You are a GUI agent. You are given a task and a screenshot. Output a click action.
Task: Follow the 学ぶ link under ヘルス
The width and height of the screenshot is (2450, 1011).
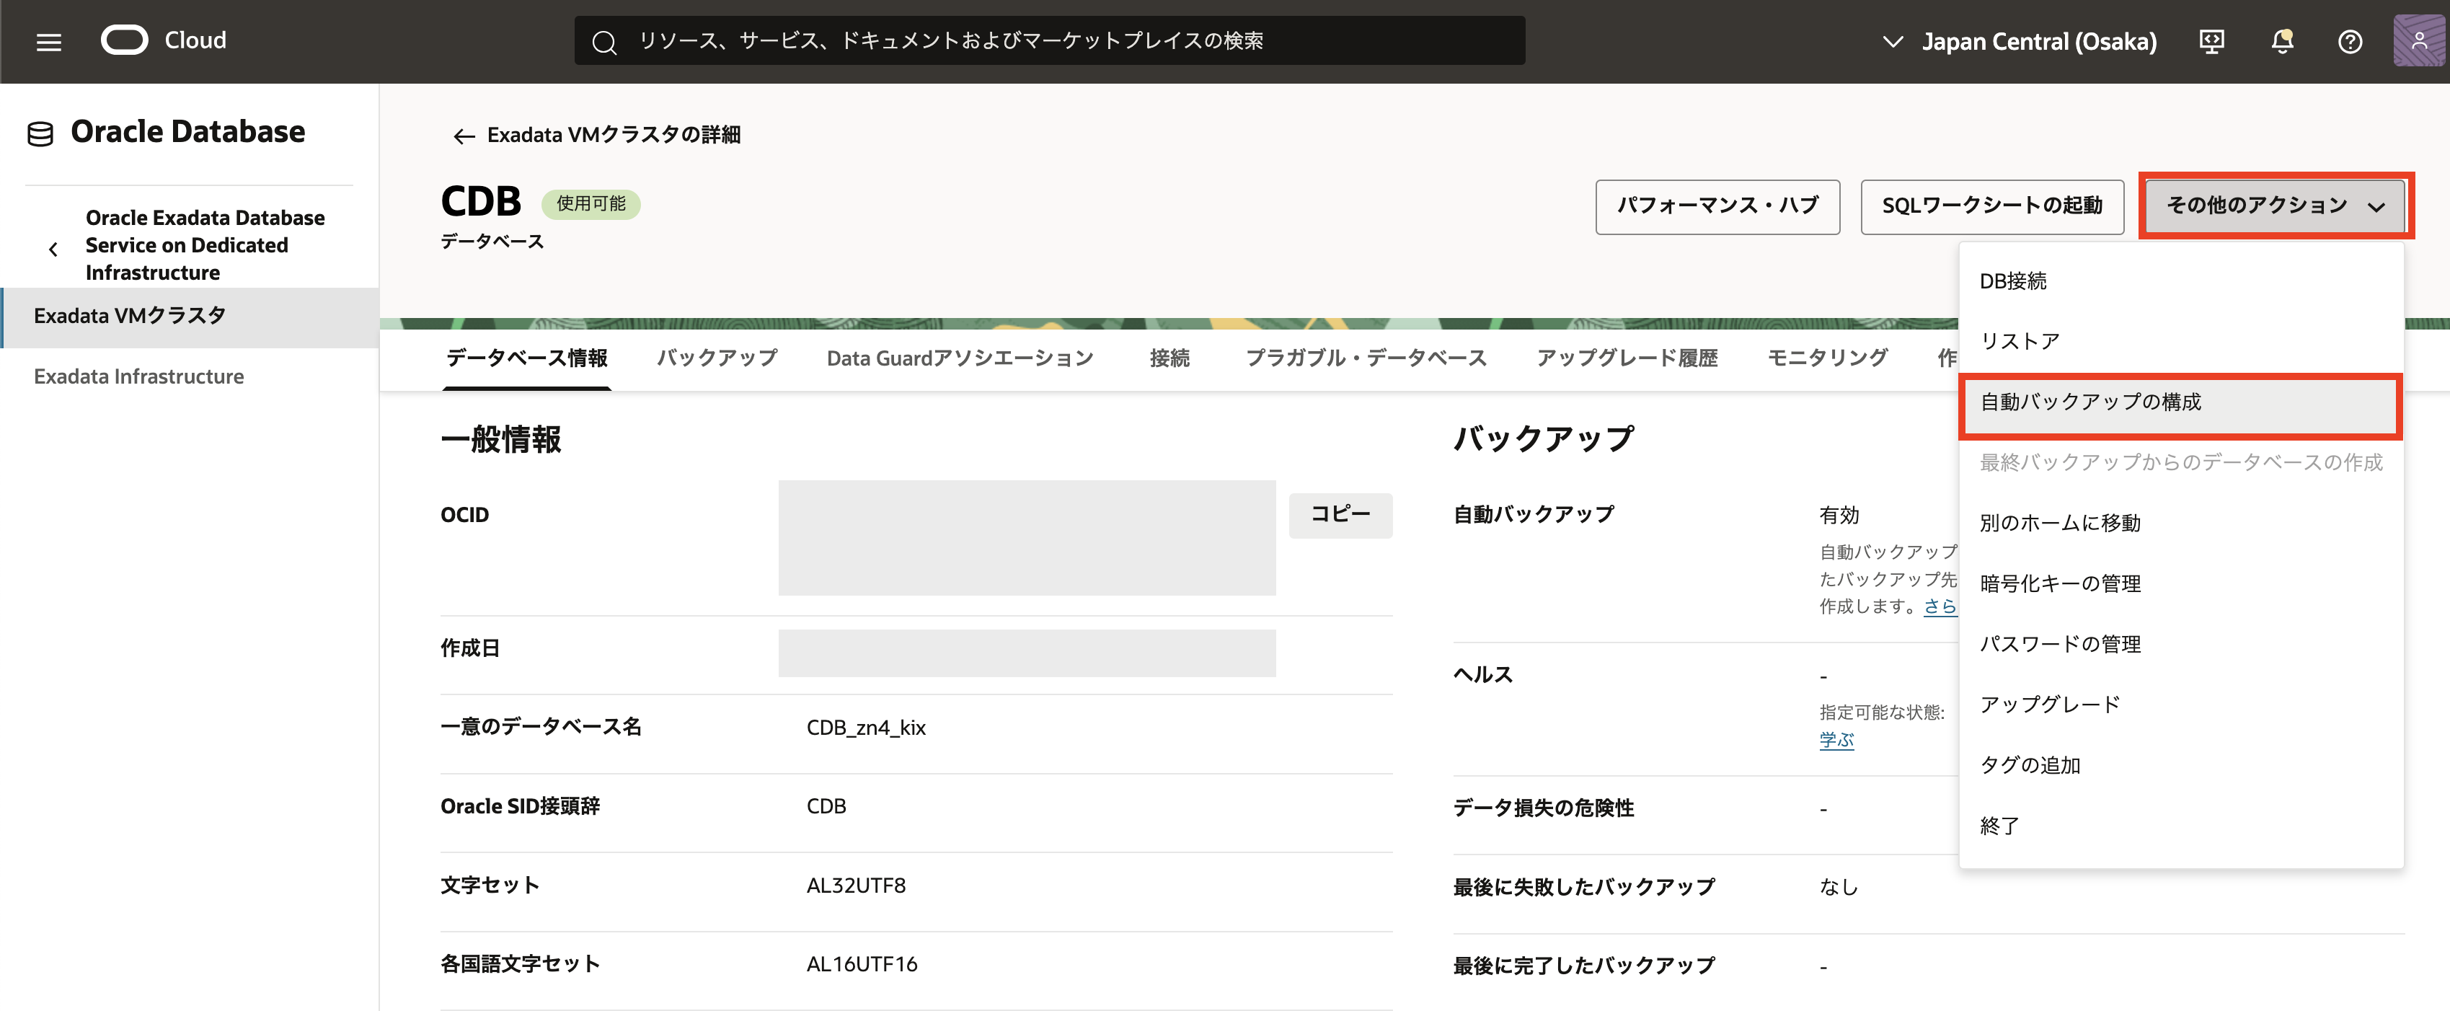pyautogui.click(x=1836, y=740)
